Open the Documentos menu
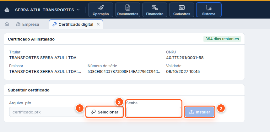Viewport: 270px width, 132px height. pos(128,10)
